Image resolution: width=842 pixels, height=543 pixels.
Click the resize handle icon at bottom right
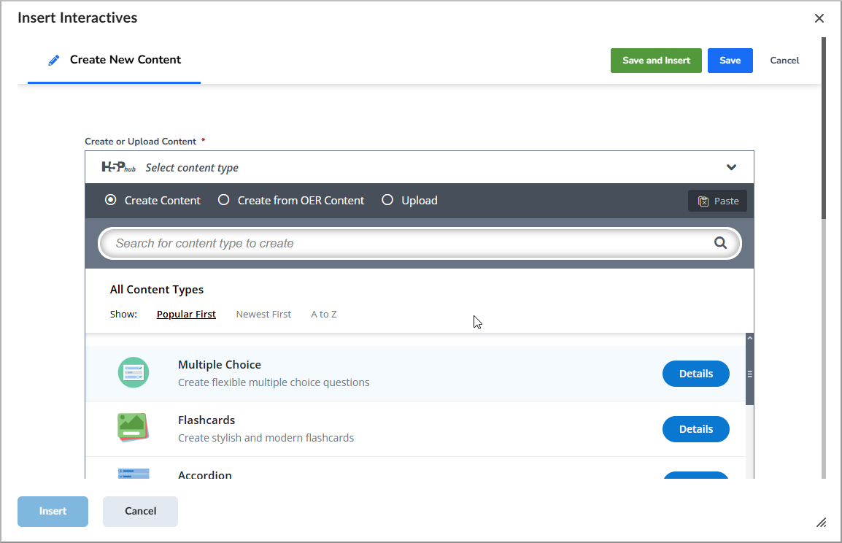(821, 523)
